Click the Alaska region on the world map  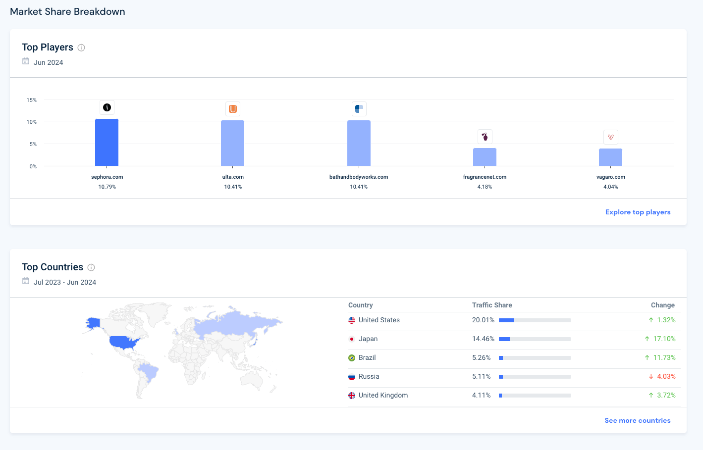click(x=93, y=323)
